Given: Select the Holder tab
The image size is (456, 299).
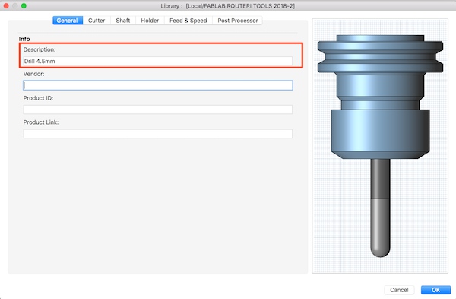Looking at the screenshot, I should point(150,21).
